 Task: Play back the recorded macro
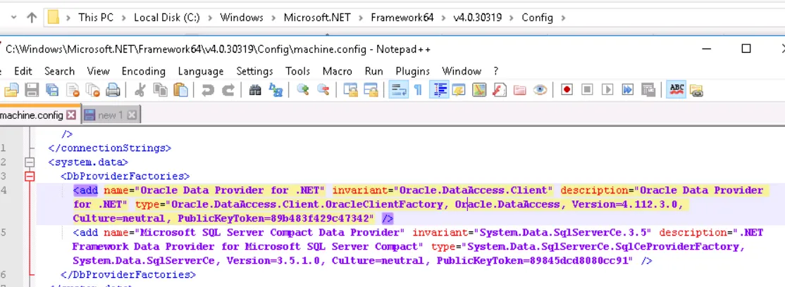607,90
